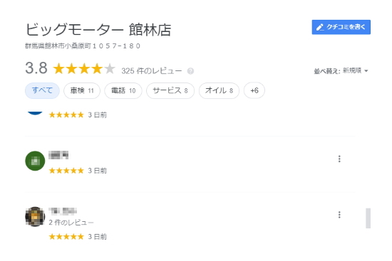The width and height of the screenshot is (392, 261).
Task: Select the すべて filter chip
Action: [42, 90]
